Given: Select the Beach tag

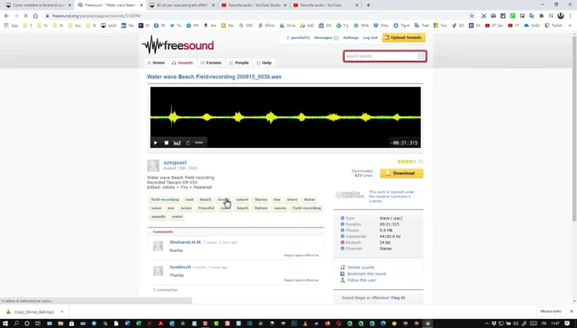Looking at the screenshot, I should (206, 199).
